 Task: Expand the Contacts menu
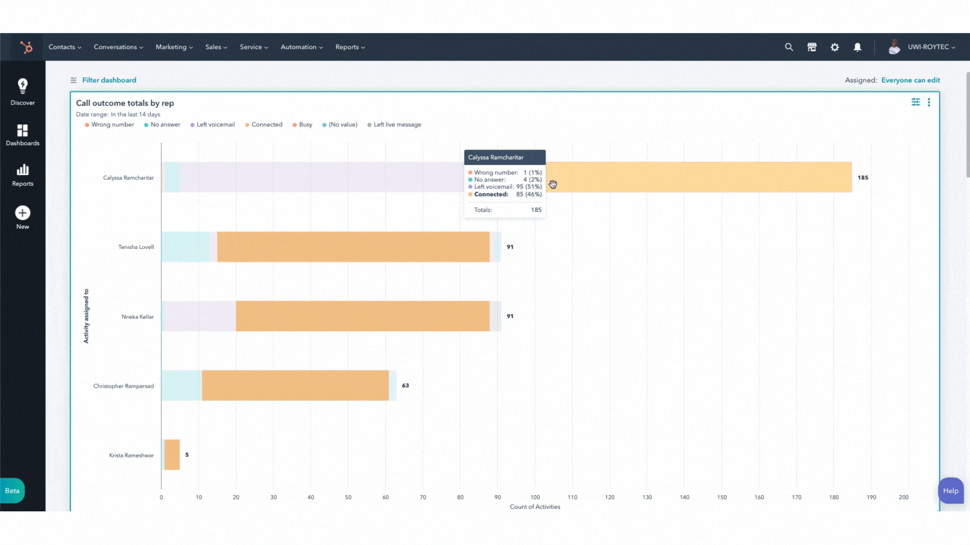point(65,47)
